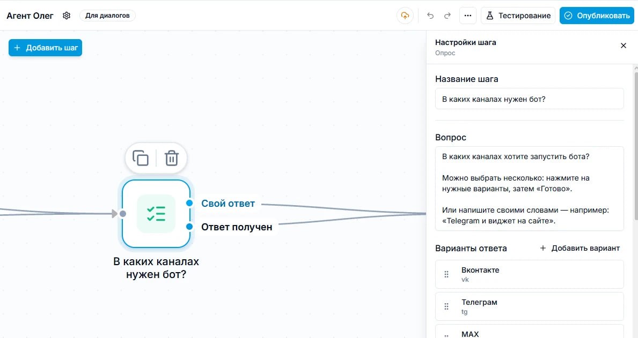Close the Настройки шага panel
Viewport: 638px width, 338px height.
(624, 46)
